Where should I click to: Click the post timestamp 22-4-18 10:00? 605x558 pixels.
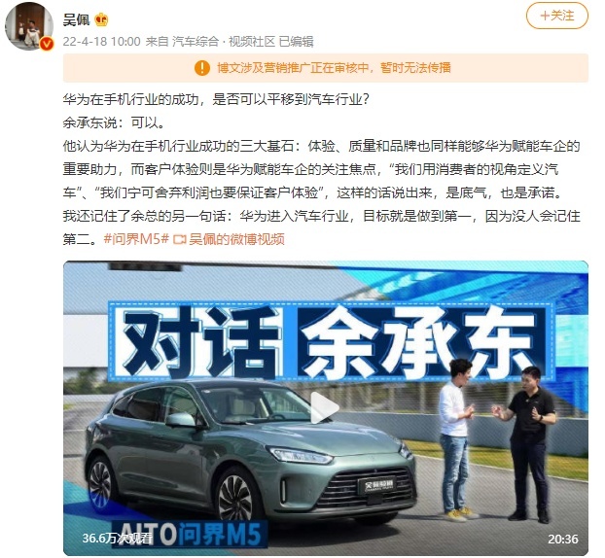[101, 41]
